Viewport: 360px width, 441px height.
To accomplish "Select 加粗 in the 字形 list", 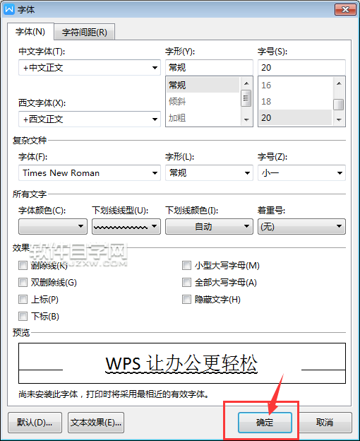I will coord(203,117).
